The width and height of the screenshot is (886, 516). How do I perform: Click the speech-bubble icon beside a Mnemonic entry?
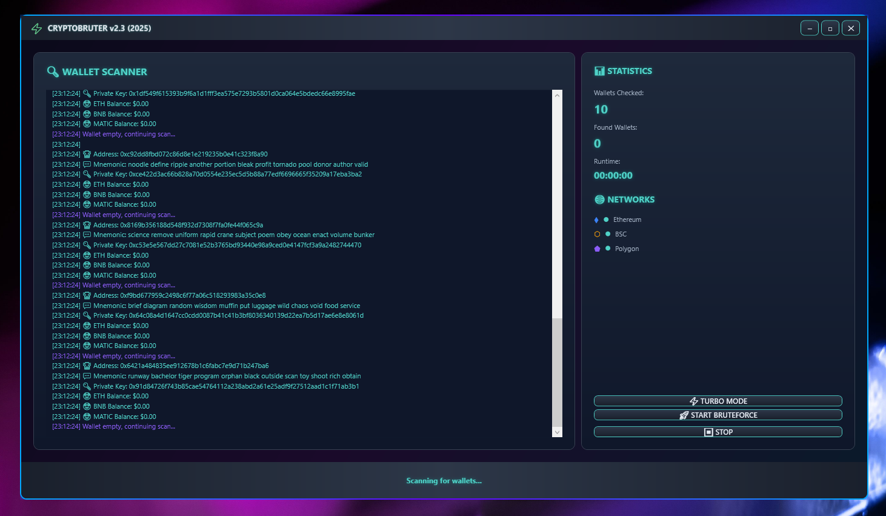pyautogui.click(x=86, y=164)
